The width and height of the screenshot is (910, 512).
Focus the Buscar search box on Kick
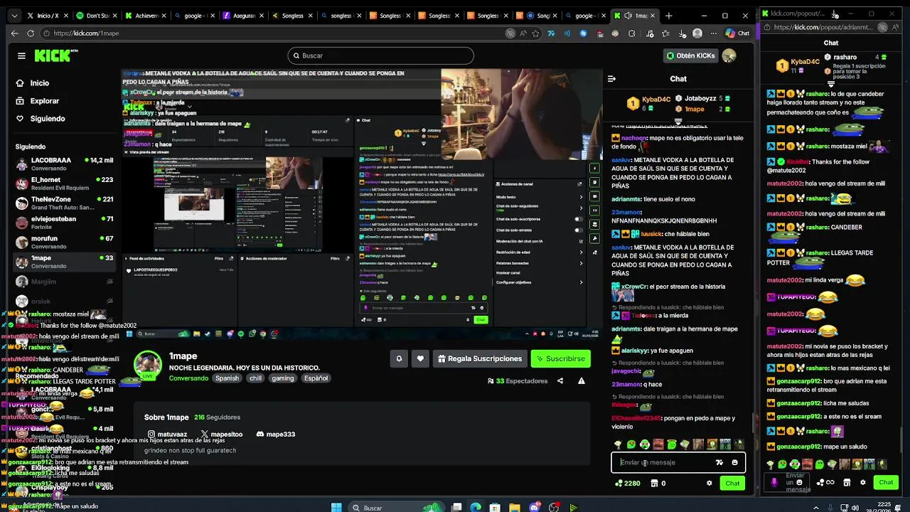pyautogui.click(x=380, y=55)
